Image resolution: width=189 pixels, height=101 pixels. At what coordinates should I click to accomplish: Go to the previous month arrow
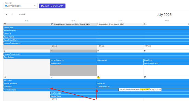coord(7,15)
